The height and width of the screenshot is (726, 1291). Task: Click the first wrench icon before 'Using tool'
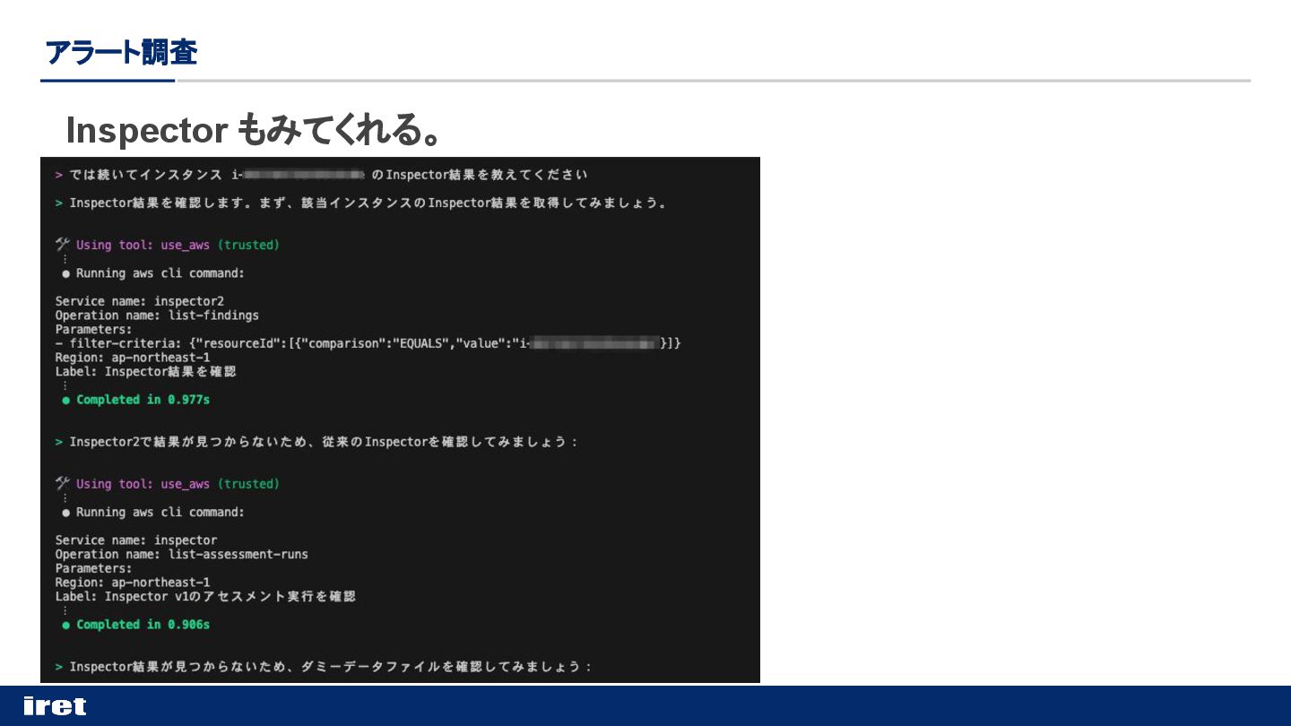point(63,244)
